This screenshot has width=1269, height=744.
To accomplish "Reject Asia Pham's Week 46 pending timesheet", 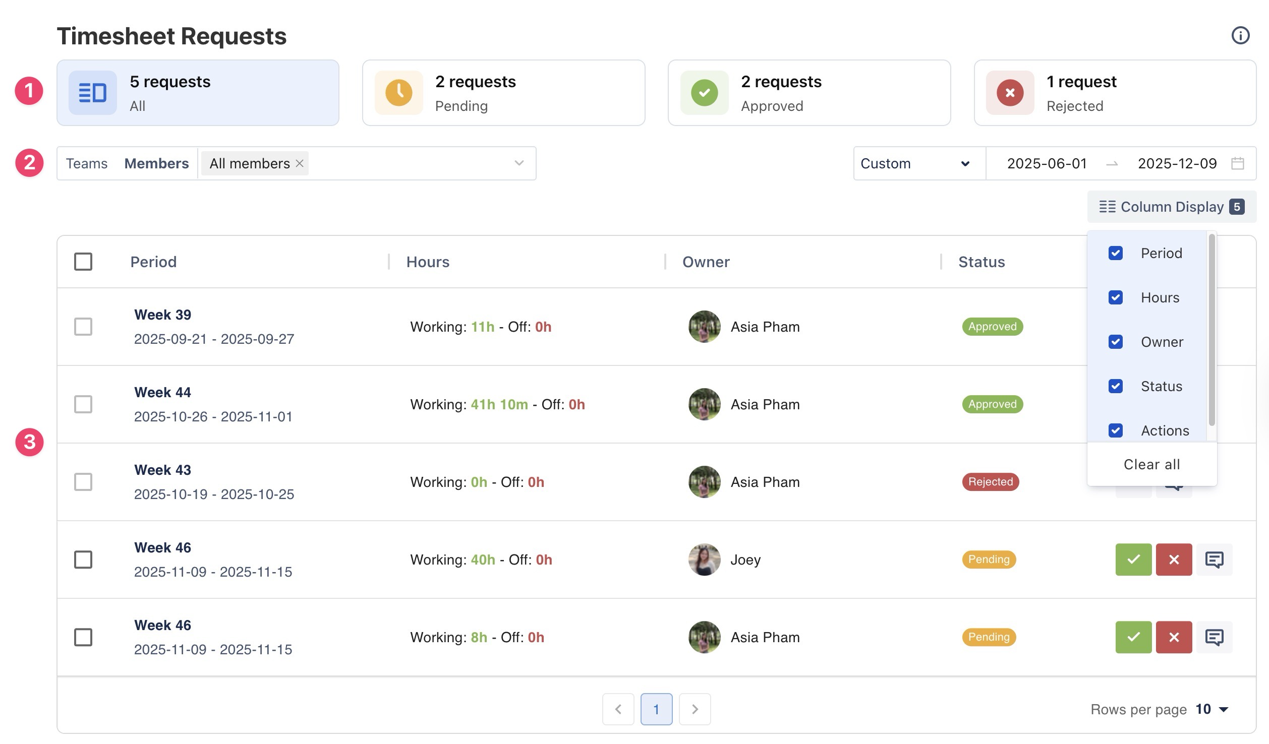I will pyautogui.click(x=1173, y=637).
